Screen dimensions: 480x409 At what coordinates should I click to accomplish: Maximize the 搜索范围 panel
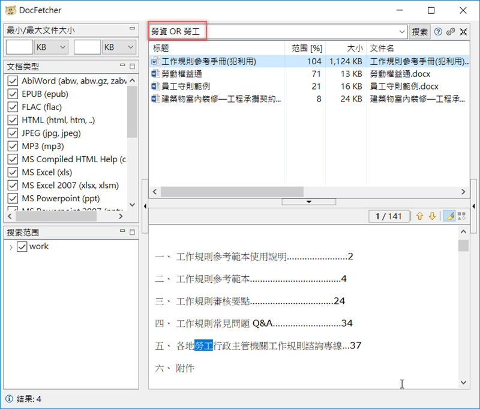pos(132,232)
